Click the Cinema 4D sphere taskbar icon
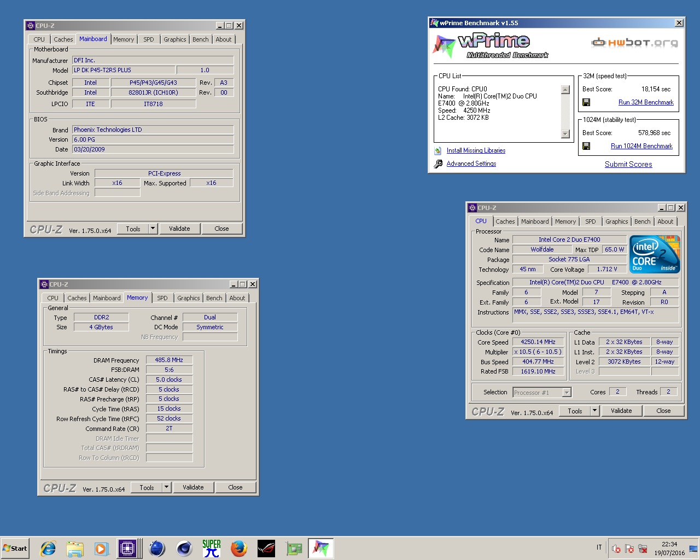The width and height of the screenshot is (700, 560). click(x=184, y=548)
